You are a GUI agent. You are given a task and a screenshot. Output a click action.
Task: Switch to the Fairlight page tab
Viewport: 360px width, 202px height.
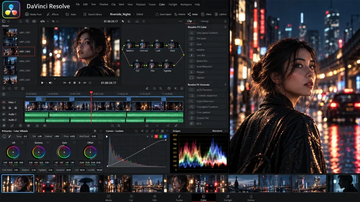pyautogui.click(x=228, y=198)
